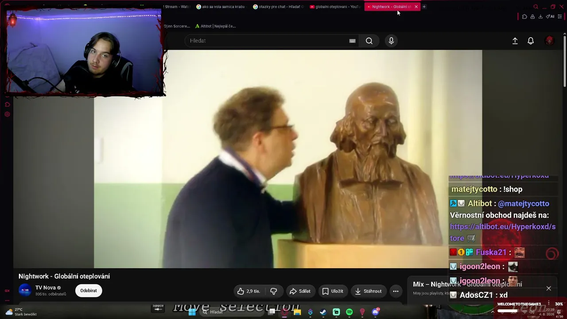Viewport: 567px width, 319px height.
Task: Open the YouTube upload/create icon
Action: tap(515, 41)
